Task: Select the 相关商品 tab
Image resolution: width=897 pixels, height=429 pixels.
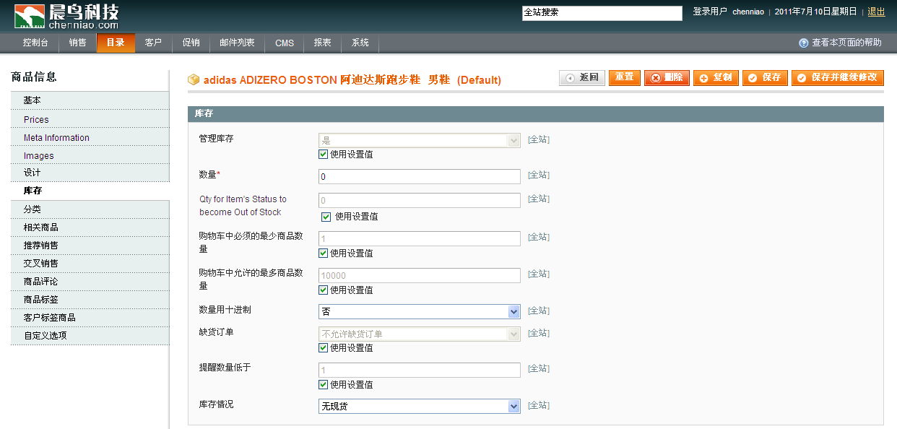Action: (x=90, y=227)
